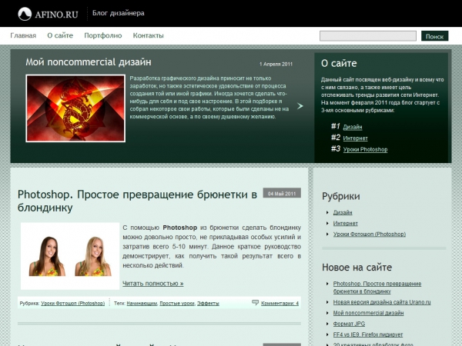Focus the search input field
The image size is (462, 346).
coord(368,36)
